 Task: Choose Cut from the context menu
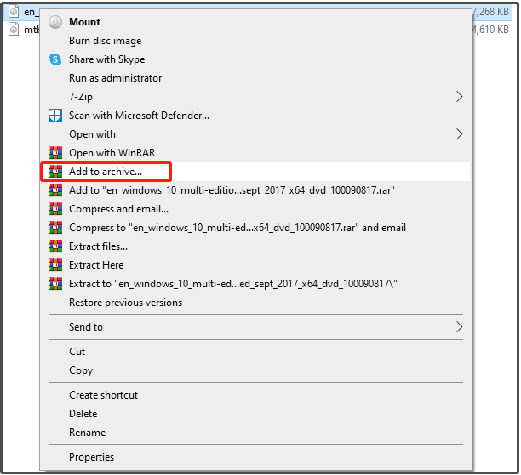pos(77,352)
